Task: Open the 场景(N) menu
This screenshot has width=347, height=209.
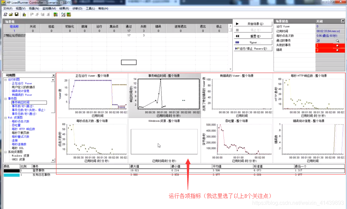Action: coord(34,8)
